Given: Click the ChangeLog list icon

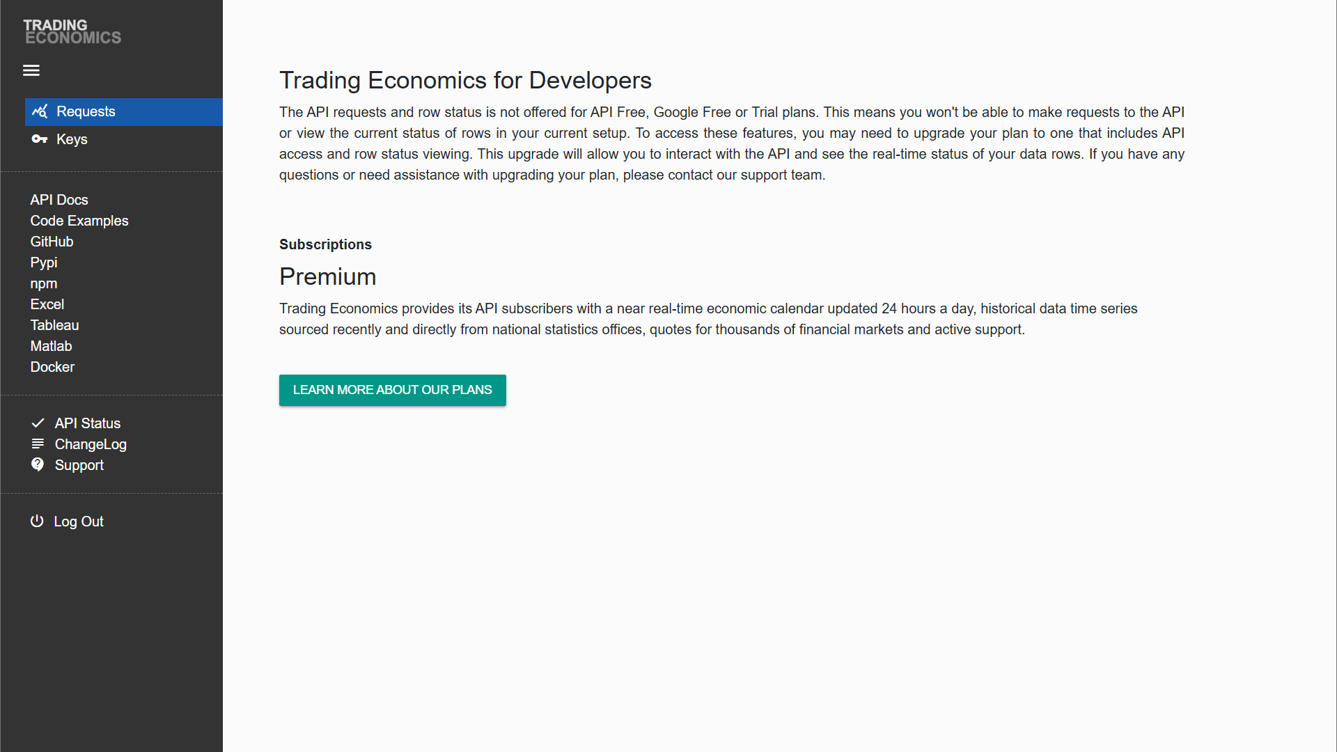Looking at the screenshot, I should point(38,444).
